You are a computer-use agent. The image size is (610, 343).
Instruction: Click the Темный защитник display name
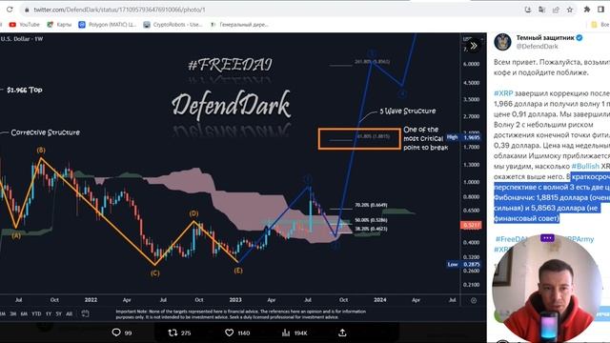point(545,38)
